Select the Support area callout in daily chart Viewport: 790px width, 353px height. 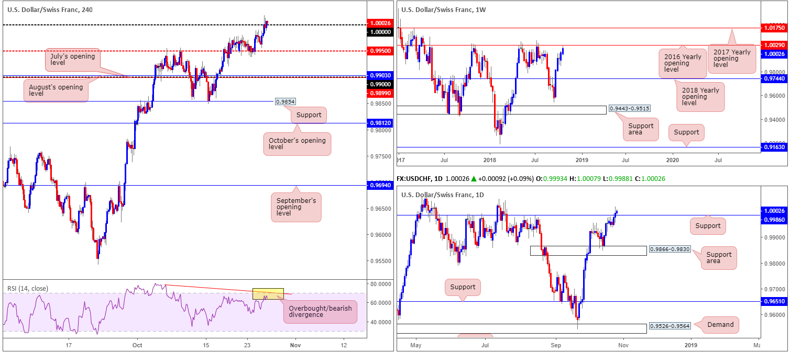[x=718, y=258]
